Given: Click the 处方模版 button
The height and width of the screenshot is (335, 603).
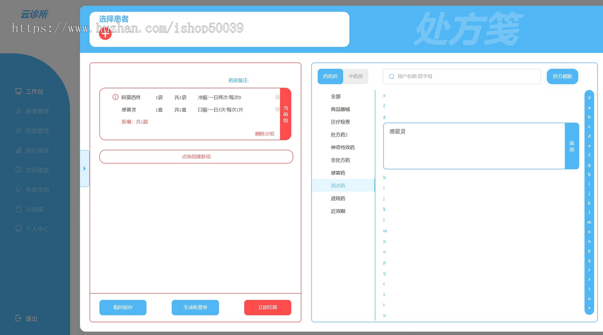Looking at the screenshot, I should [x=562, y=76].
